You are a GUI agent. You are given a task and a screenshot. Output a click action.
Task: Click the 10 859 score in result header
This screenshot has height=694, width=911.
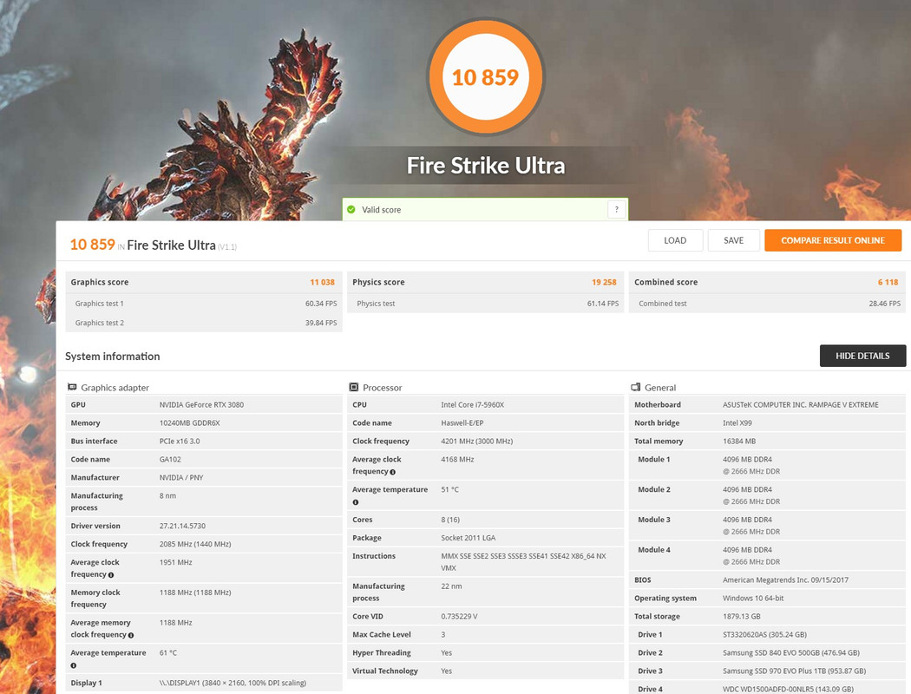pos(92,245)
